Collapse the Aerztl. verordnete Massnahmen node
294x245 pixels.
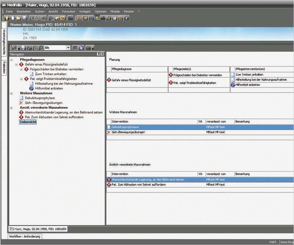(11, 108)
